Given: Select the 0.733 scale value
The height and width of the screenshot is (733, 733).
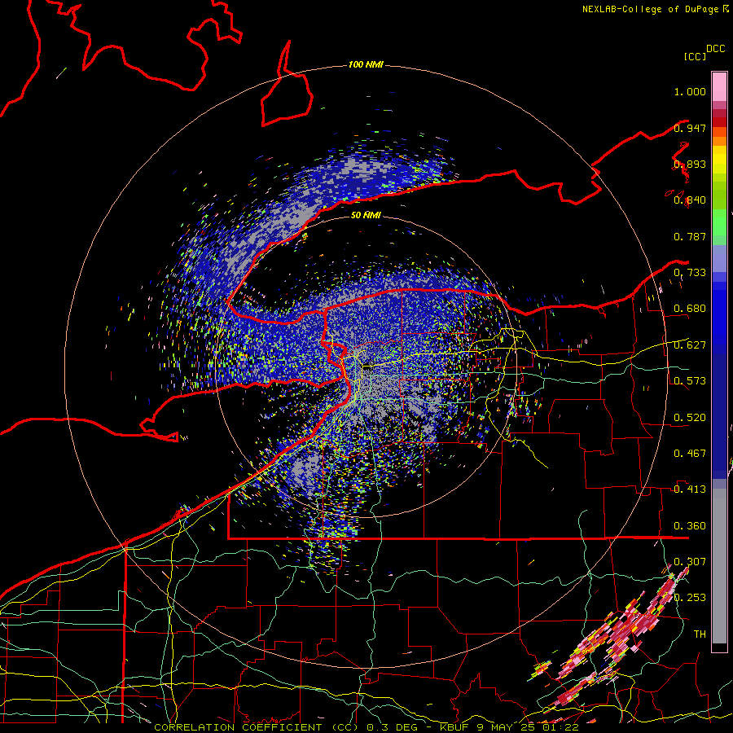Looking at the screenshot, I should point(690,273).
